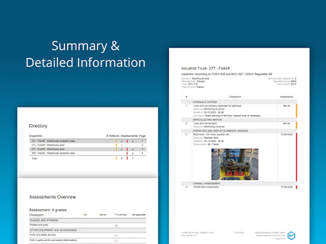This screenshot has width=326, height=244.
Task: Select the '231 - Forklift - Warehouse reception area' row
Action: [88, 141]
